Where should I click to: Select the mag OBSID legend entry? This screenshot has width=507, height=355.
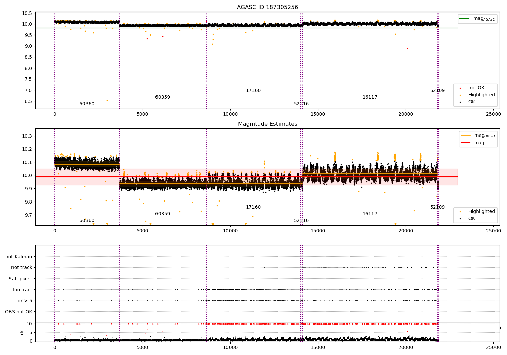pyautogui.click(x=478, y=136)
